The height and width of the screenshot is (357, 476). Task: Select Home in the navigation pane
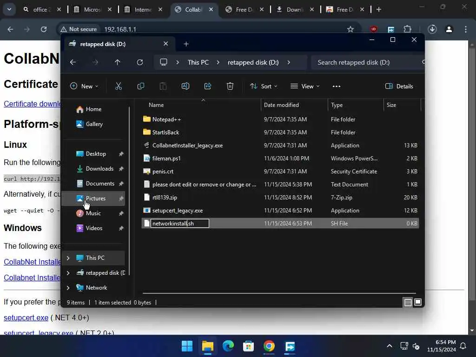click(93, 109)
